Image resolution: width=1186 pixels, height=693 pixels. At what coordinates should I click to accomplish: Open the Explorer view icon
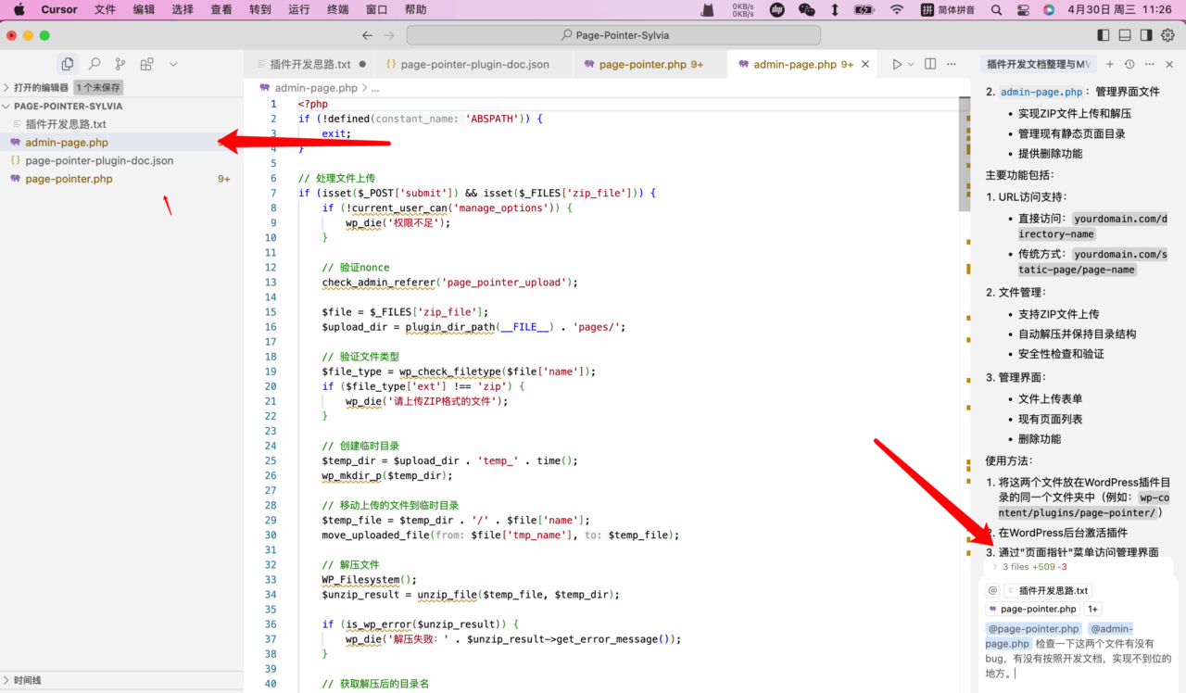click(x=68, y=64)
